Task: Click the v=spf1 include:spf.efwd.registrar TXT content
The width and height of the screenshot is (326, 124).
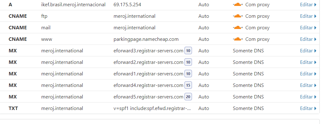Action: (152, 108)
